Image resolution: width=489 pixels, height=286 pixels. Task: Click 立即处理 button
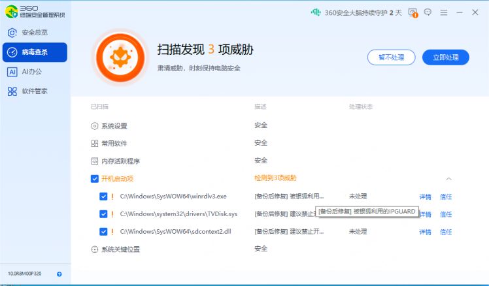[446, 57]
